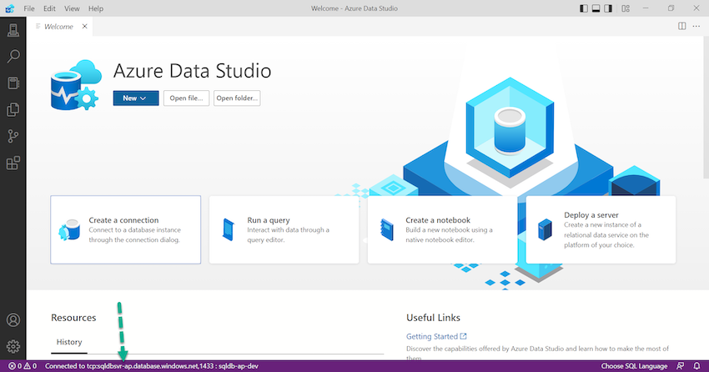Open the Help menu
The width and height of the screenshot is (709, 372).
[x=95, y=8]
